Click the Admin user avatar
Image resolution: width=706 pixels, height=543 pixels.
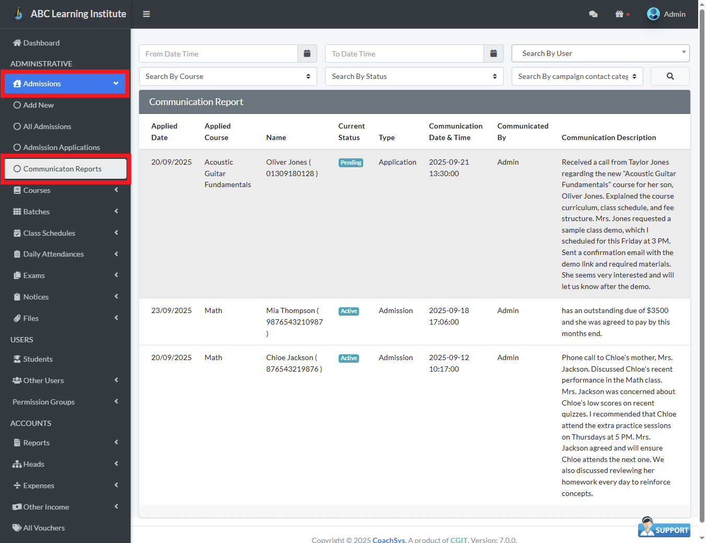click(653, 14)
